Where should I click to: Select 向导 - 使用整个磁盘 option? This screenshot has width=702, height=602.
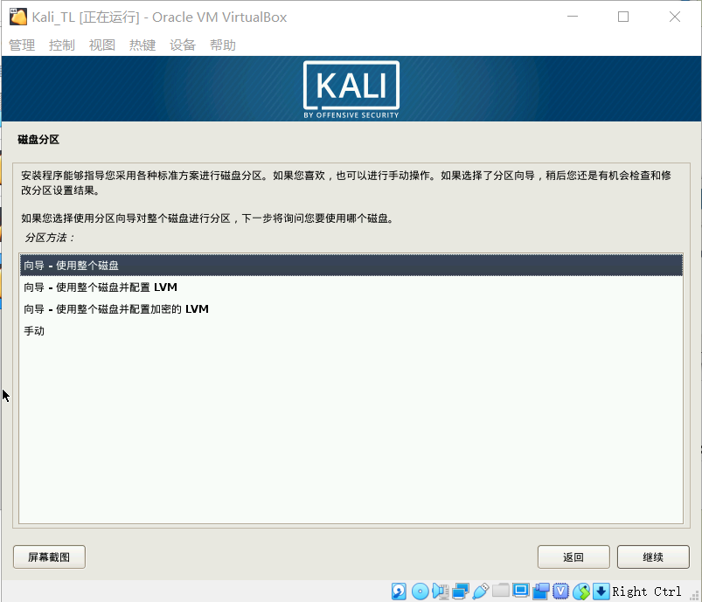pos(351,265)
